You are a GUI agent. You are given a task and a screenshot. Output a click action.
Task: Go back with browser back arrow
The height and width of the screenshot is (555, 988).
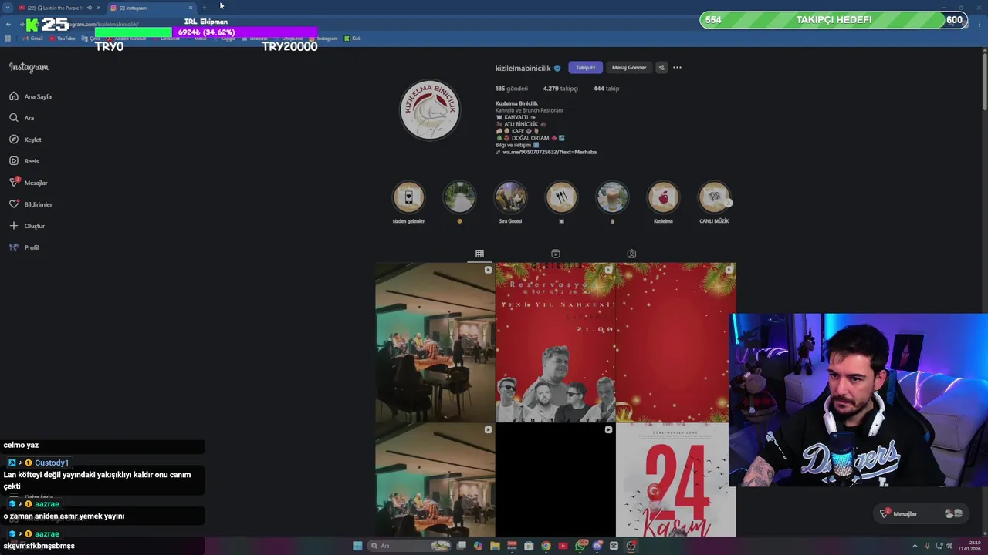(x=8, y=24)
